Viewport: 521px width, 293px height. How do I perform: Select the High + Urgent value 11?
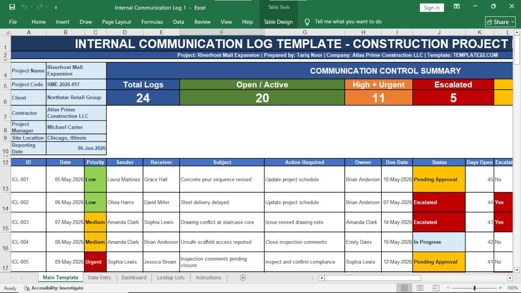coord(379,98)
